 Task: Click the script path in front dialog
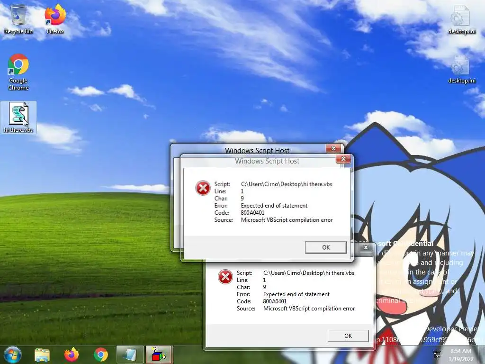click(287, 184)
